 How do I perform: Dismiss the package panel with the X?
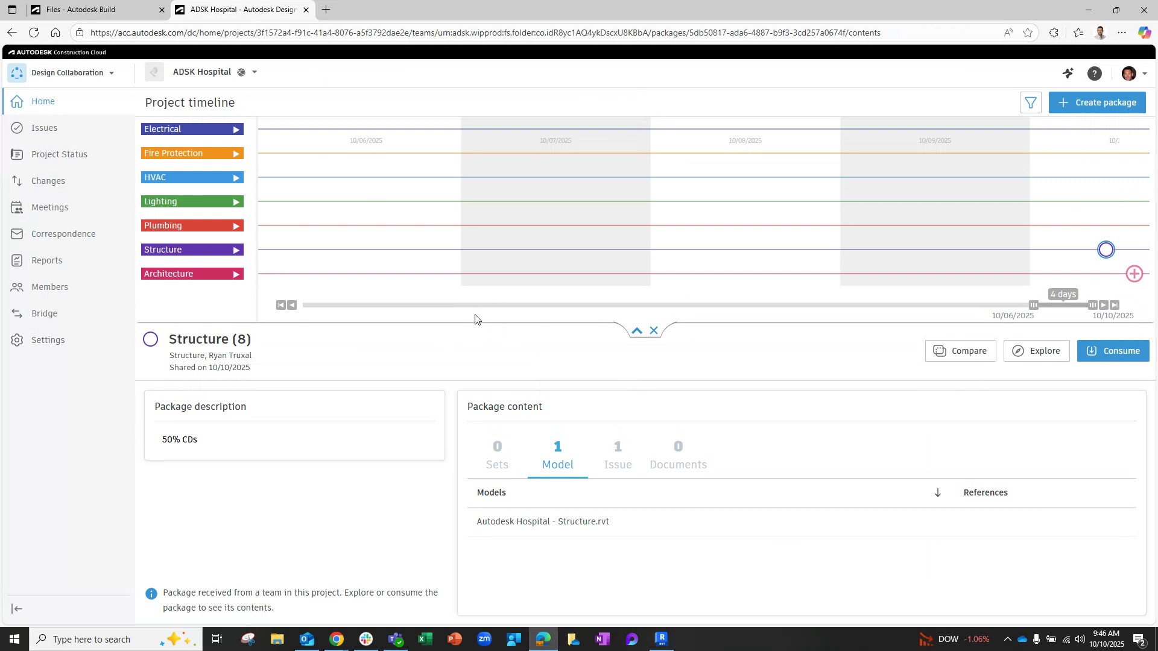(654, 330)
